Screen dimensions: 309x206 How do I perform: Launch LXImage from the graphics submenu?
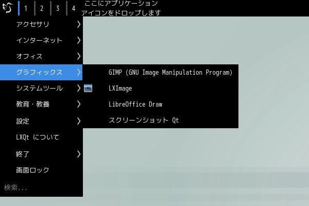[x=161, y=88]
